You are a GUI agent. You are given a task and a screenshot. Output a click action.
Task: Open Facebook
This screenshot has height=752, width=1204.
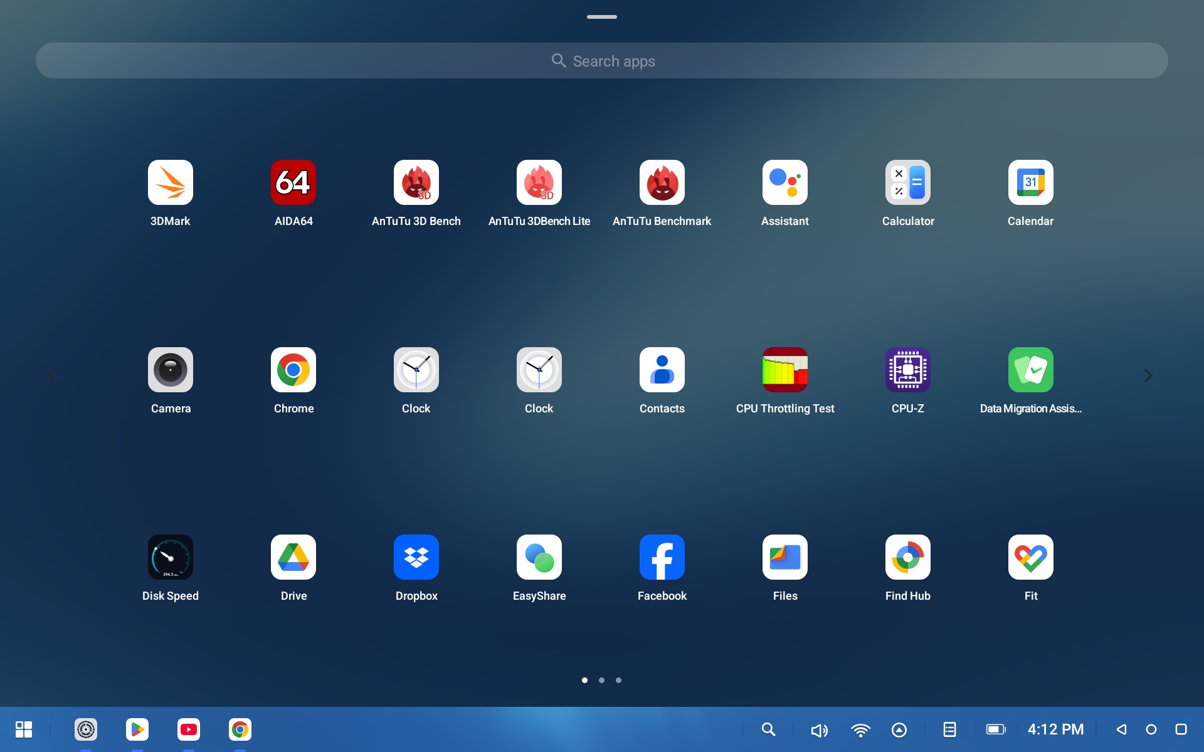pyautogui.click(x=662, y=557)
